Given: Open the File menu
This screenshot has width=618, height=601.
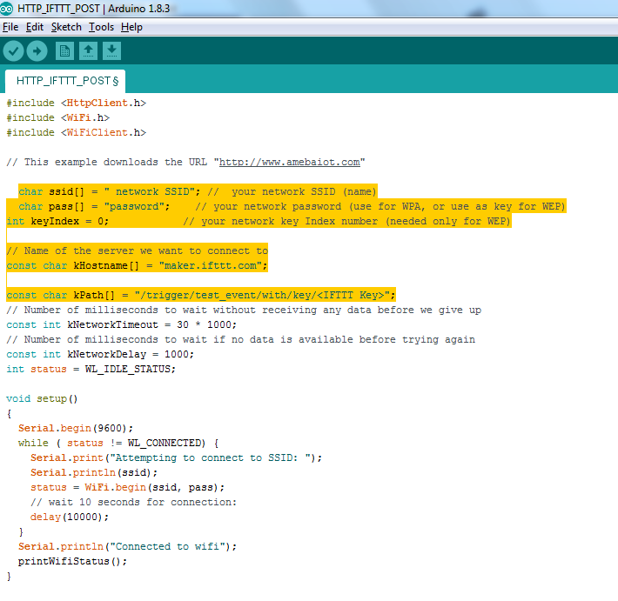Looking at the screenshot, I should click(10, 27).
